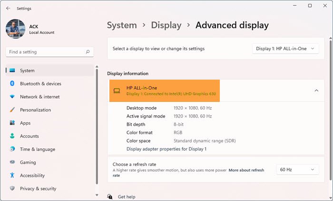Click the Display information heading
This screenshot has height=201, width=333.
coord(127,73)
